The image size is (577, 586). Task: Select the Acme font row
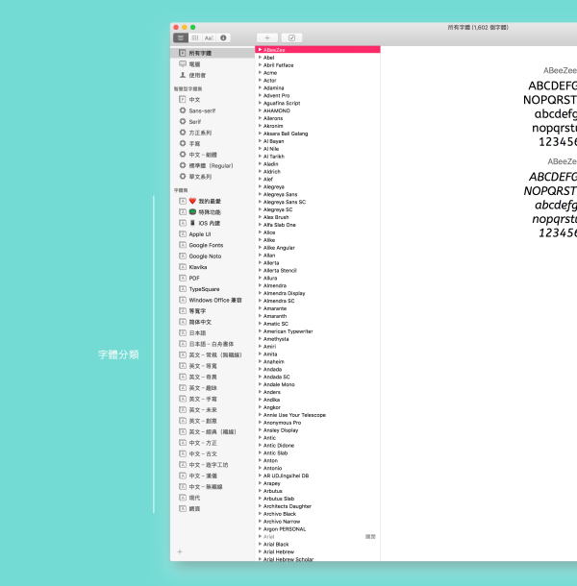(x=317, y=73)
